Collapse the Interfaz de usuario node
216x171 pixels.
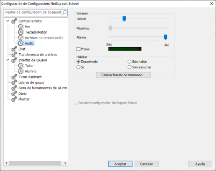[x=7, y=60]
